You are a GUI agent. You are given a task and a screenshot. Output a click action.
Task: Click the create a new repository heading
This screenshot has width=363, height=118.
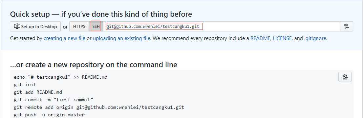[94, 65]
